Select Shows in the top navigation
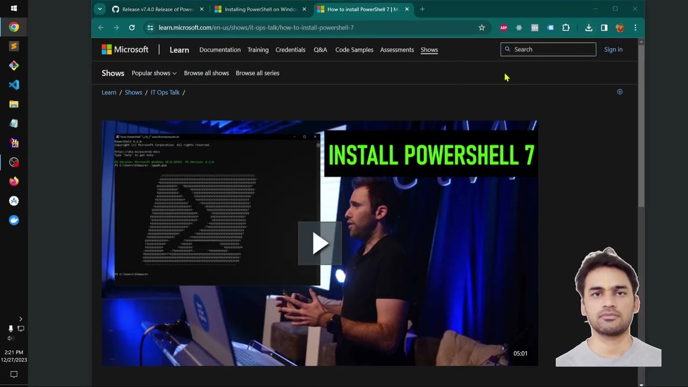Viewport: 688px width, 387px height. [429, 49]
